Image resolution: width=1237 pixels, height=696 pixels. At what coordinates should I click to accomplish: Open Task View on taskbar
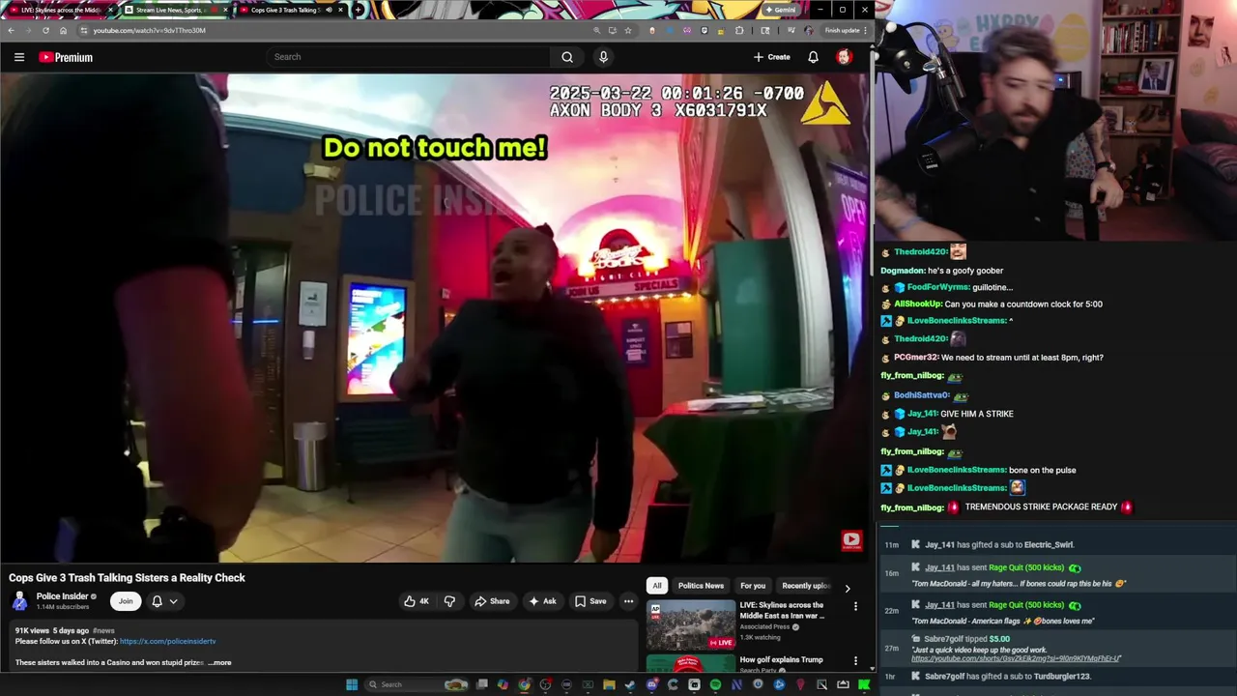[x=481, y=684]
